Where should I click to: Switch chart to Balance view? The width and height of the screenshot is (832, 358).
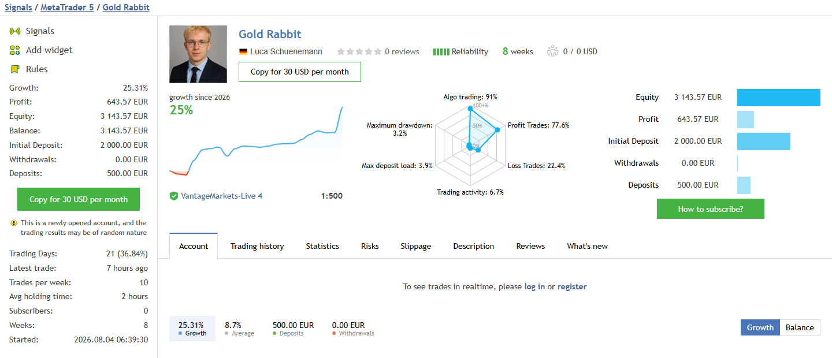[x=800, y=327]
